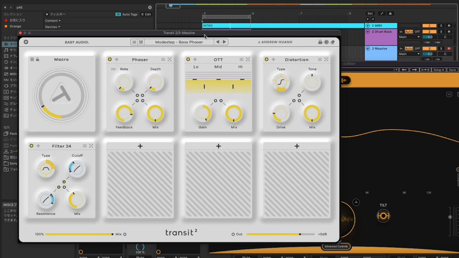This screenshot has width=459, height=258.
Task: Open Transit settings gear icon
Action: (x=26, y=42)
